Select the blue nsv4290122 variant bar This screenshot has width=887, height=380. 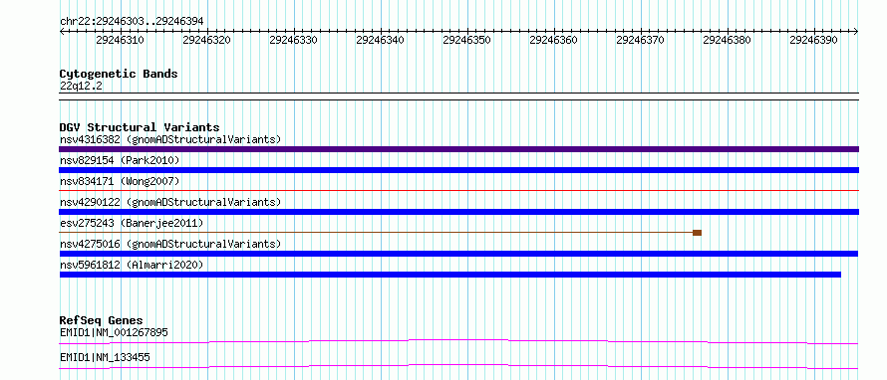point(458,212)
